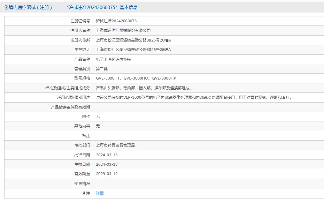Click the 无 value in the 附件 row

click(98, 117)
